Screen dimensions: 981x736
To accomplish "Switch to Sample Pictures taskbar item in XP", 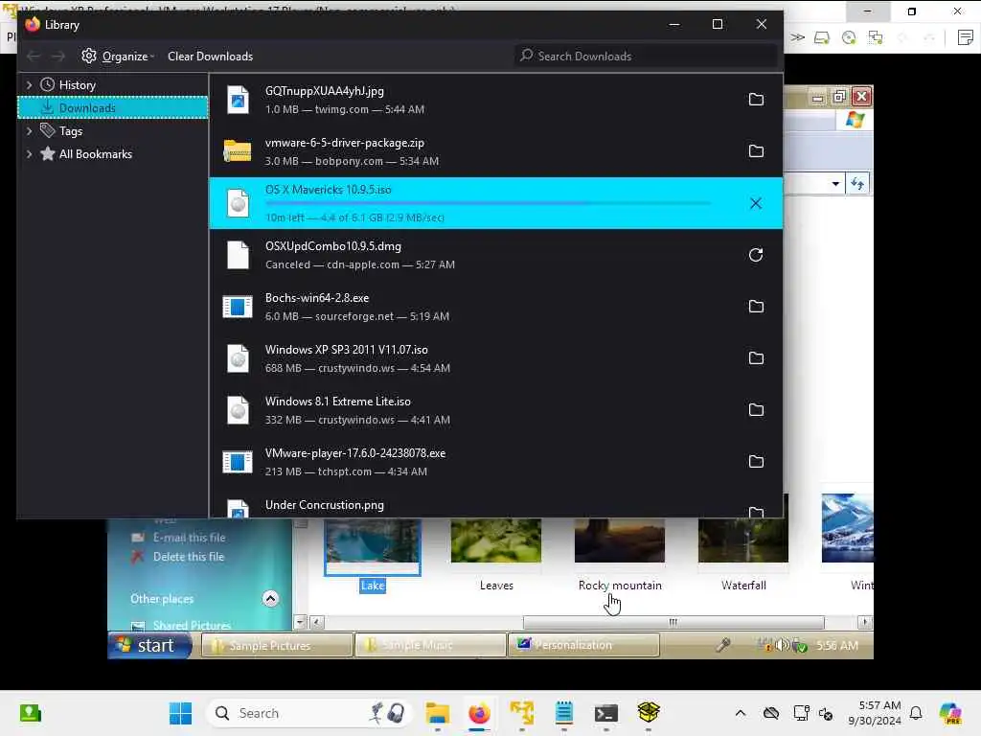I will click(277, 645).
